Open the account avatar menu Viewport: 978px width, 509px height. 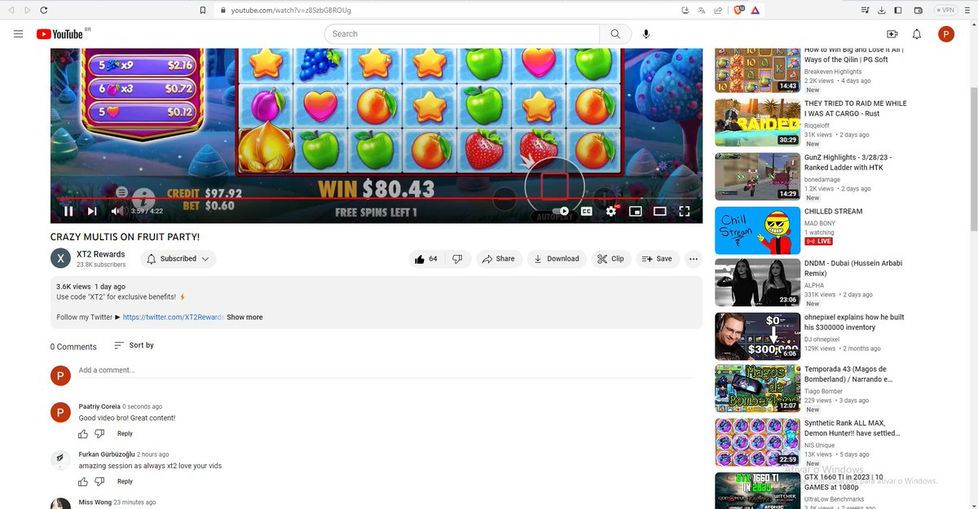(x=946, y=33)
